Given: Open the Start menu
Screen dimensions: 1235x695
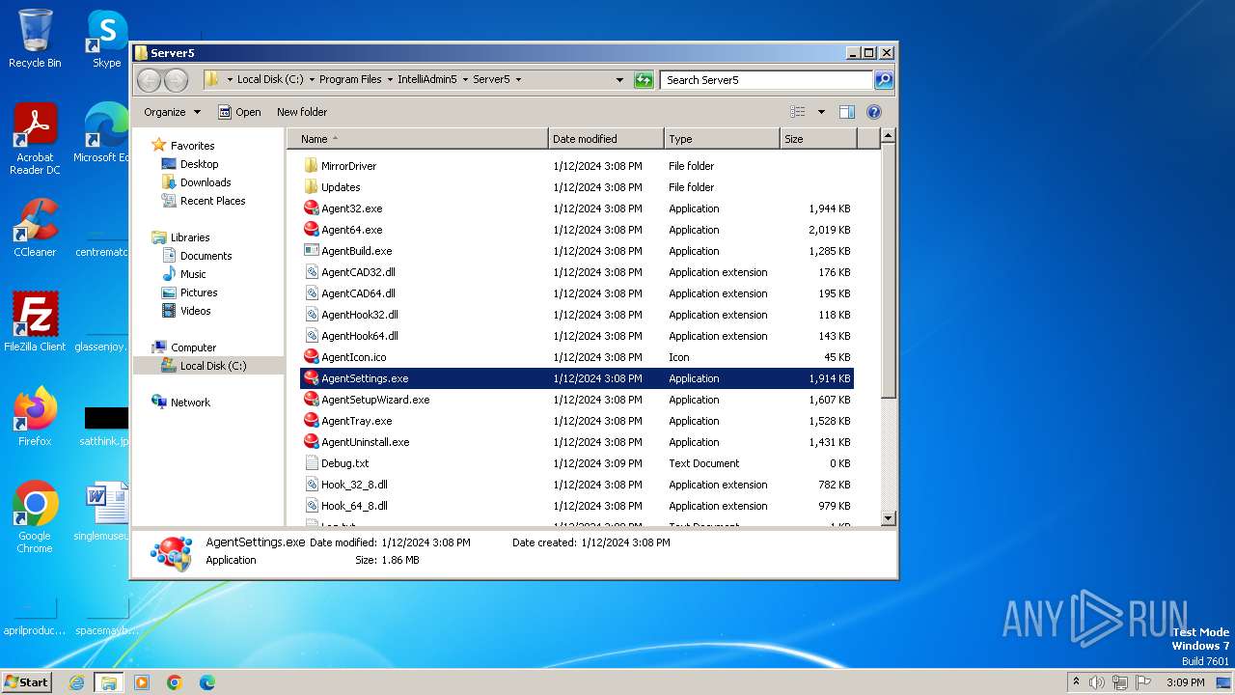Looking at the screenshot, I should [x=27, y=682].
